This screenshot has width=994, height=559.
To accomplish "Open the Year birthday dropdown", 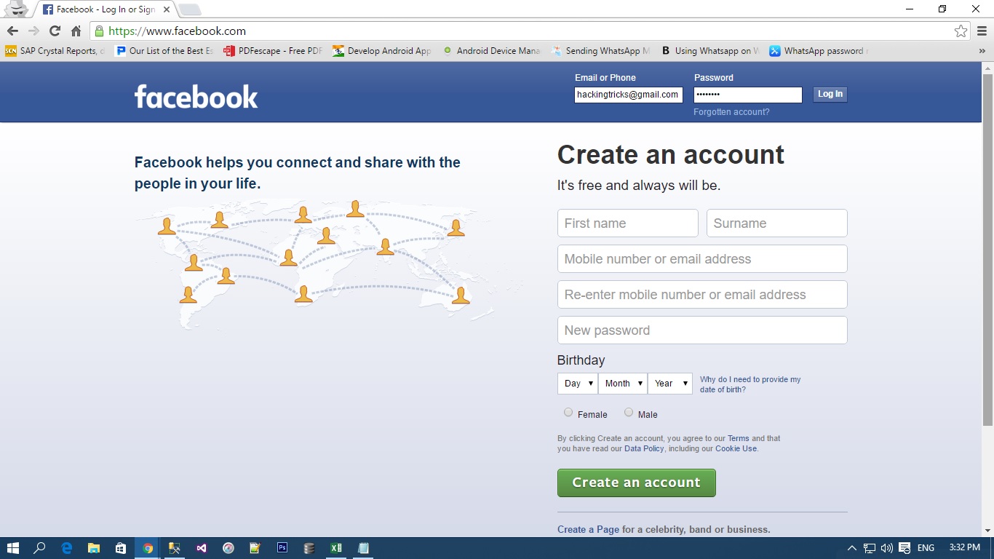I will coord(670,384).
